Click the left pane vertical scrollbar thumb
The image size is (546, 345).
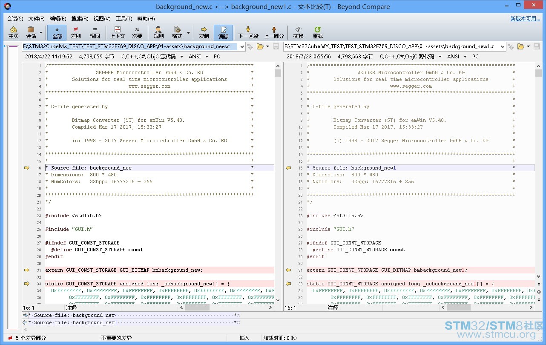click(278, 73)
